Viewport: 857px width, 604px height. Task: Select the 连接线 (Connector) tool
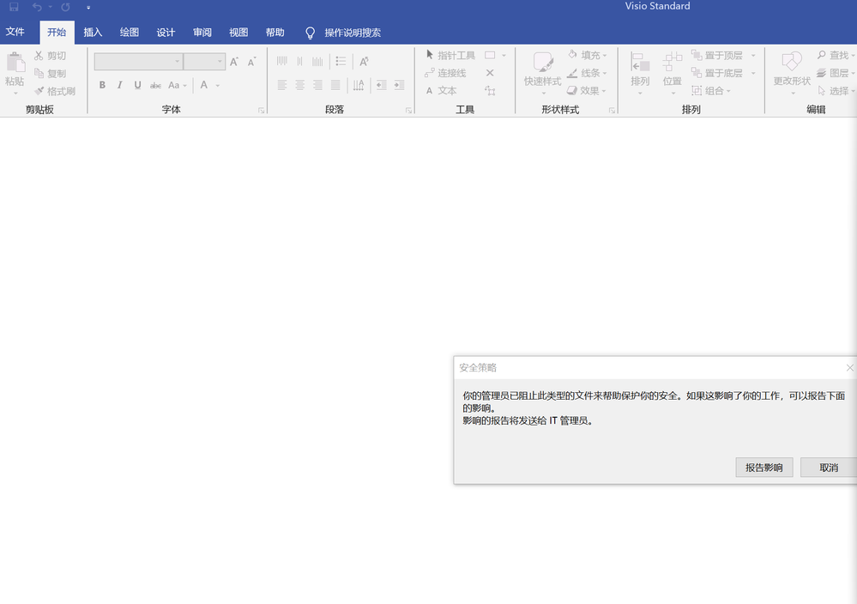tap(450, 73)
